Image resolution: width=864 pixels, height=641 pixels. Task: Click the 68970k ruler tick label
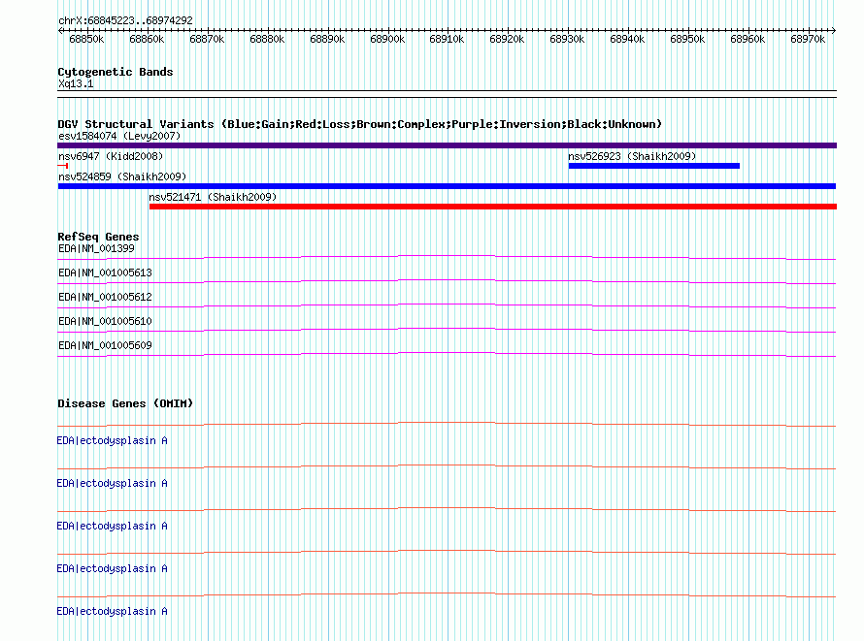tap(808, 39)
